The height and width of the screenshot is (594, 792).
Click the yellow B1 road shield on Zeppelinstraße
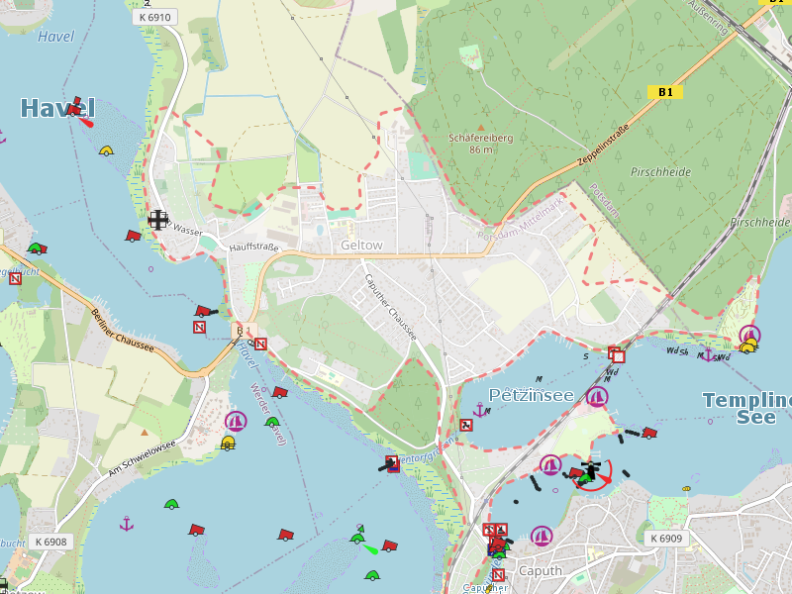[x=665, y=92]
